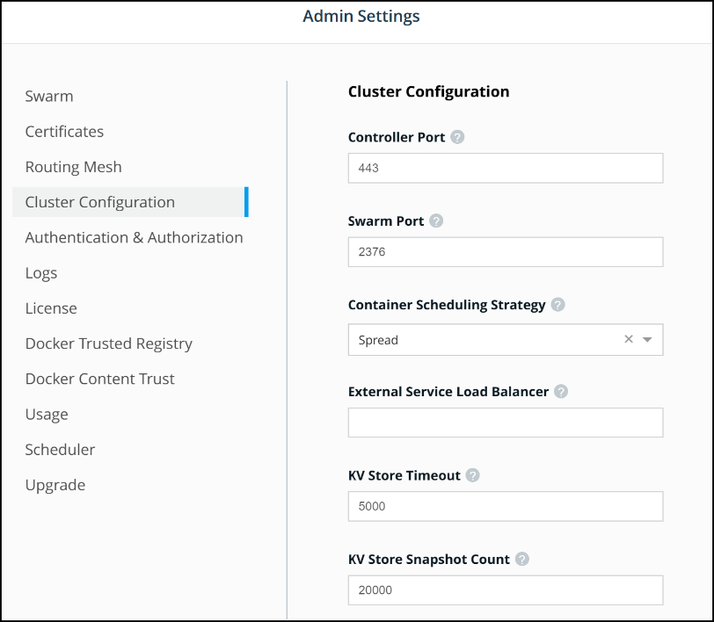
Task: Switch to the Logs section
Action: coord(41,273)
